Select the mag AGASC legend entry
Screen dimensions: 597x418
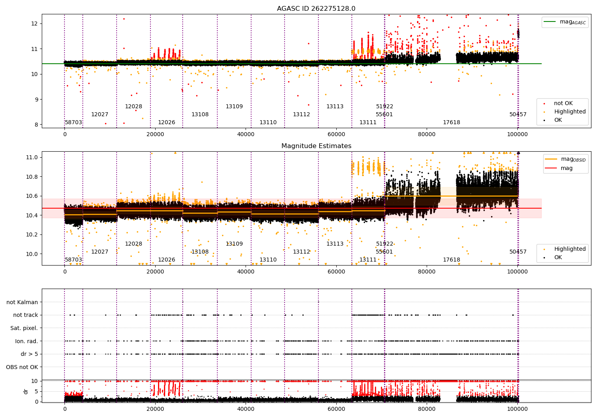point(565,22)
